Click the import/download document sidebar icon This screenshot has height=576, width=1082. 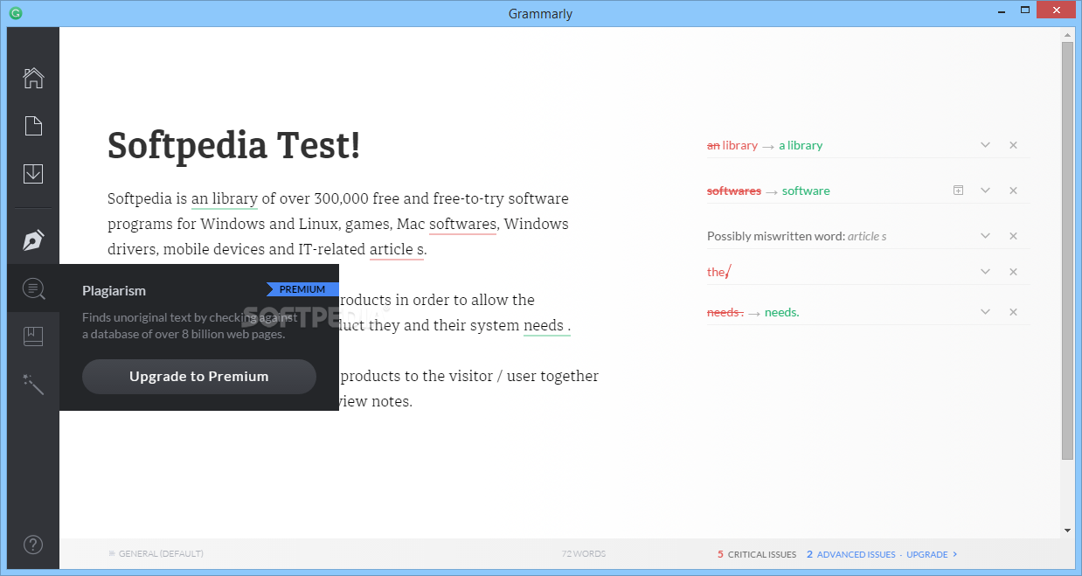(33, 173)
